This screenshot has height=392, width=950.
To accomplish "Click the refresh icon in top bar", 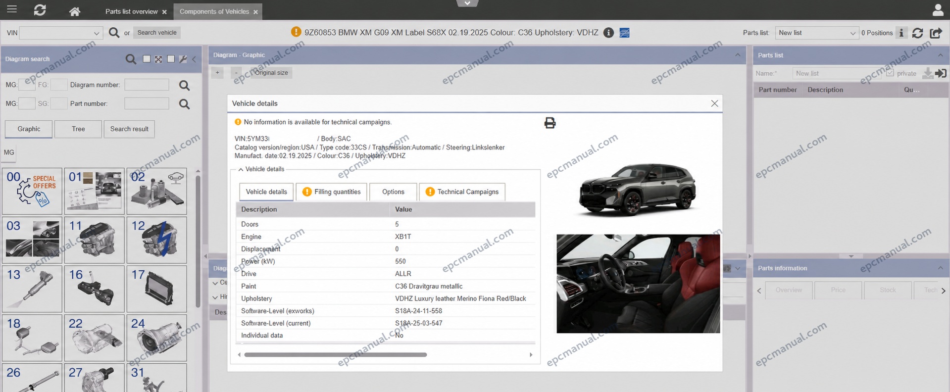I will point(40,10).
